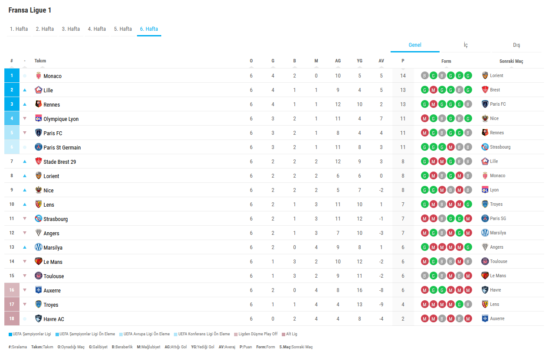
Task: Sort table by P (points) column header
Action: (403, 61)
